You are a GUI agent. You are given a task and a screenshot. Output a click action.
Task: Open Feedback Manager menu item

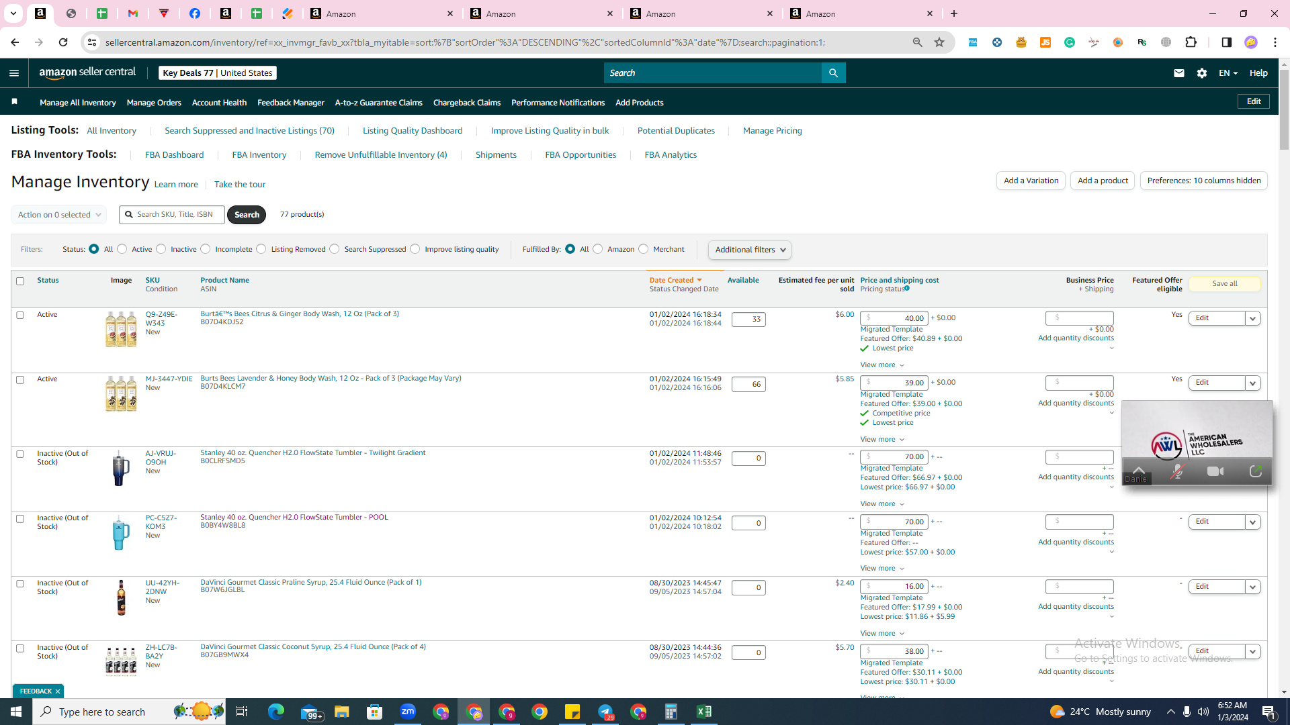click(x=291, y=103)
